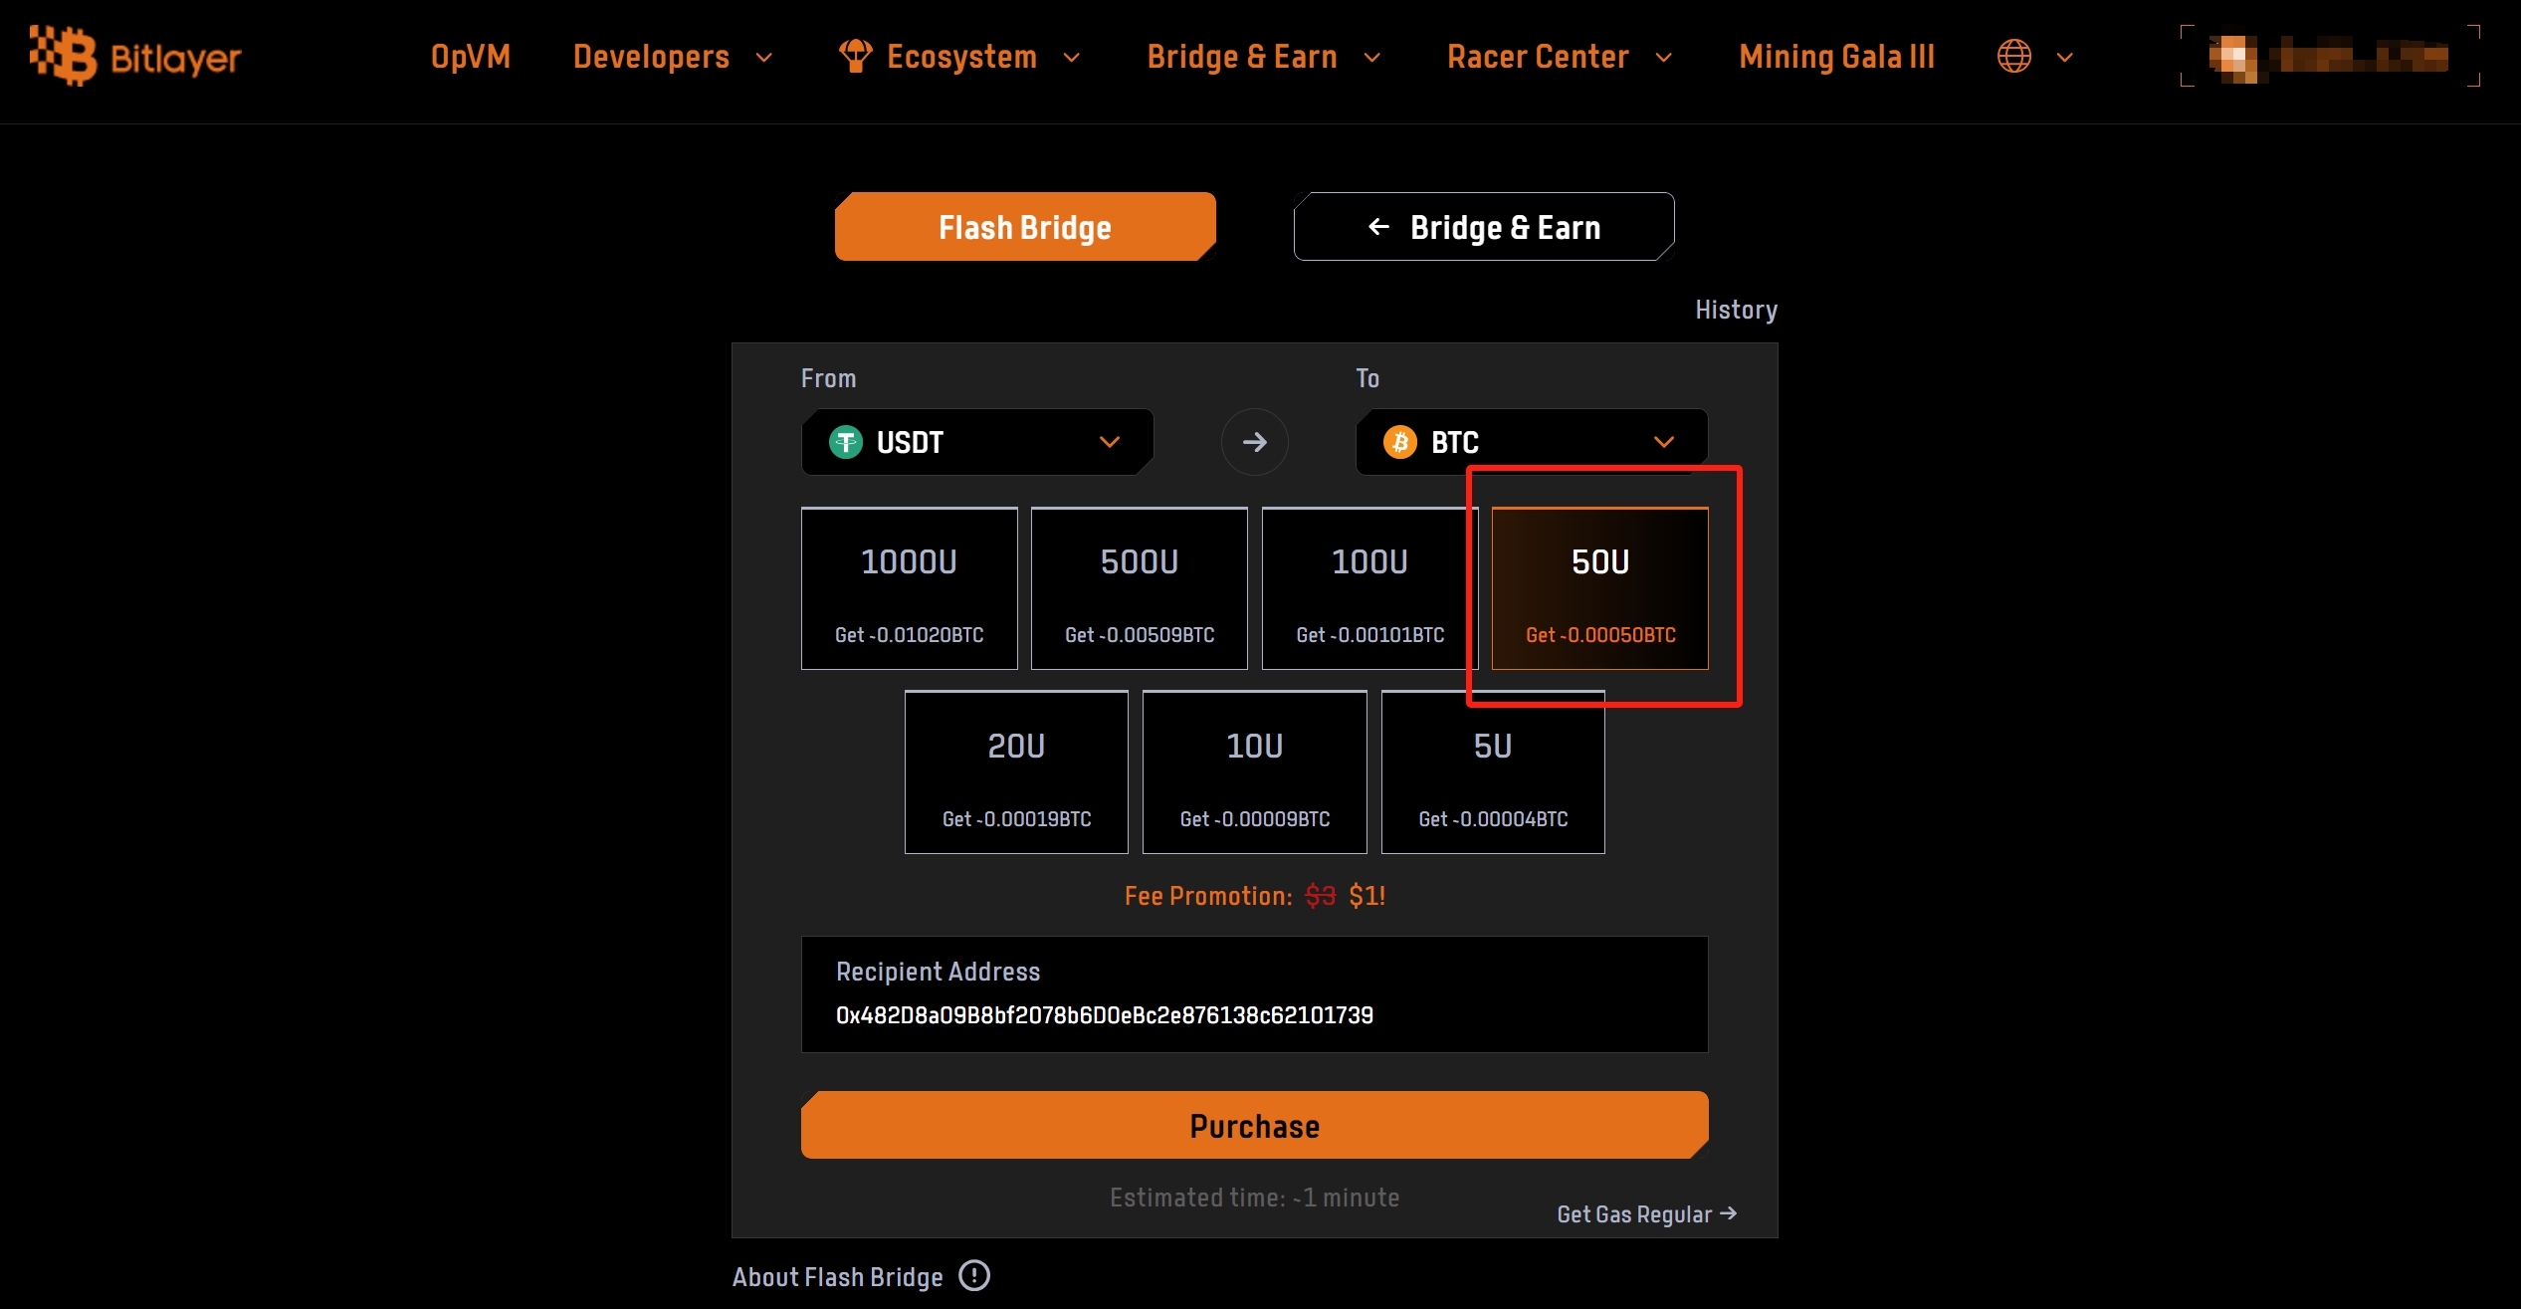Click the About Flash Bridge info icon
The height and width of the screenshot is (1309, 2521).
click(x=973, y=1275)
